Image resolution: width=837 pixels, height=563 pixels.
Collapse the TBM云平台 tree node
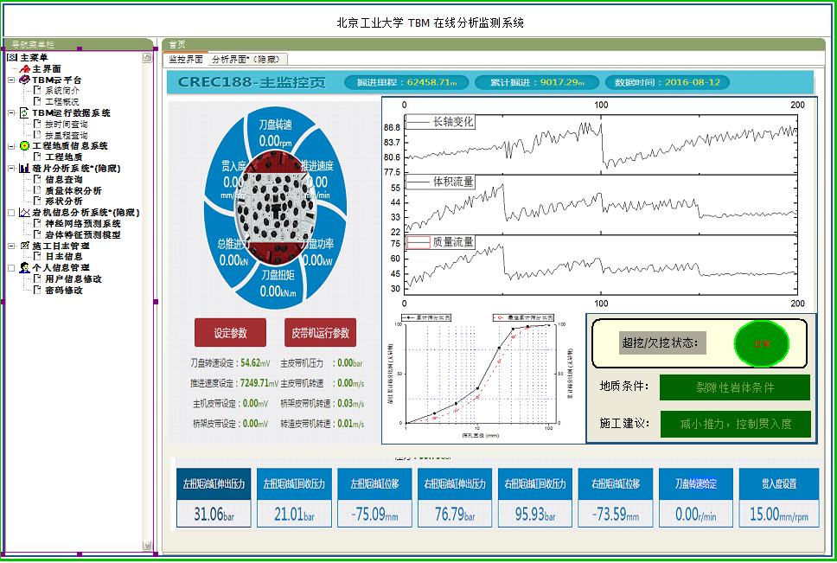tap(11, 80)
